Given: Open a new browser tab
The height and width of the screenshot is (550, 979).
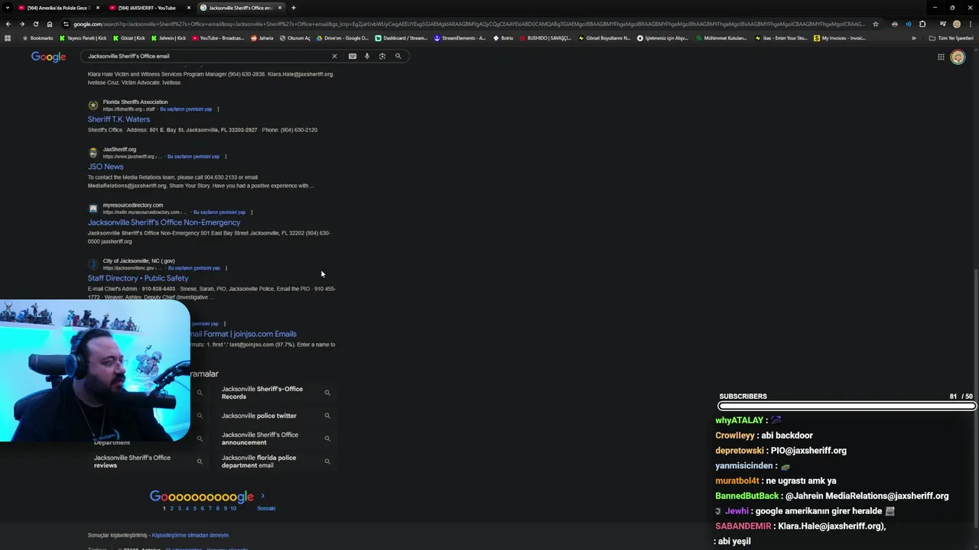Looking at the screenshot, I should [293, 8].
